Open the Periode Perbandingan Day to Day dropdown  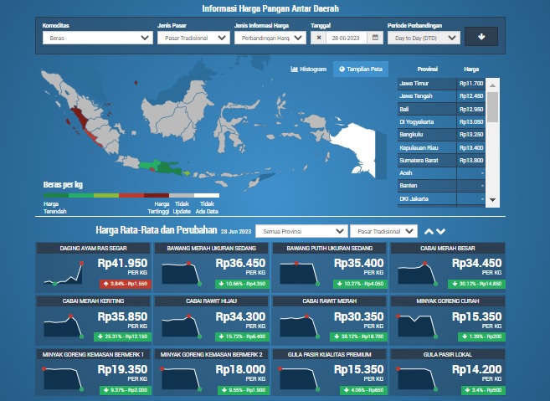424,38
